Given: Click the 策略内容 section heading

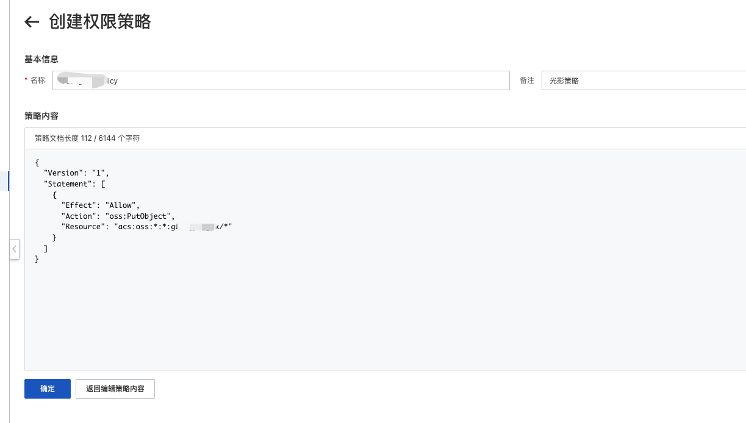Looking at the screenshot, I should (x=41, y=116).
